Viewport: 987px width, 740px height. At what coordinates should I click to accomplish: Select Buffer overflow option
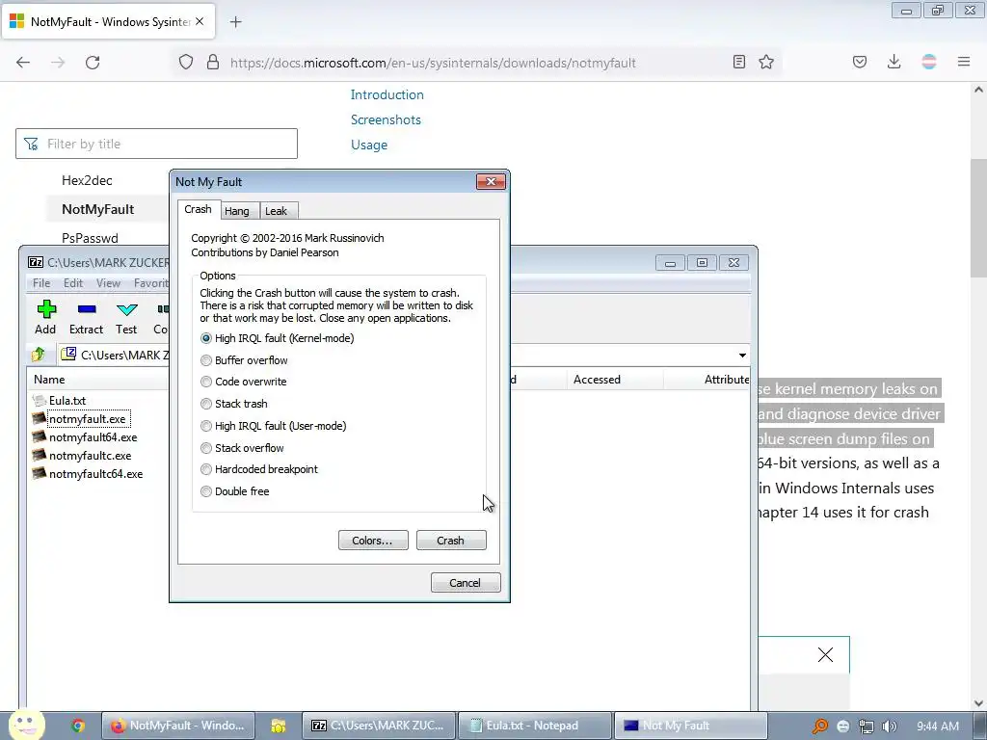click(x=244, y=360)
